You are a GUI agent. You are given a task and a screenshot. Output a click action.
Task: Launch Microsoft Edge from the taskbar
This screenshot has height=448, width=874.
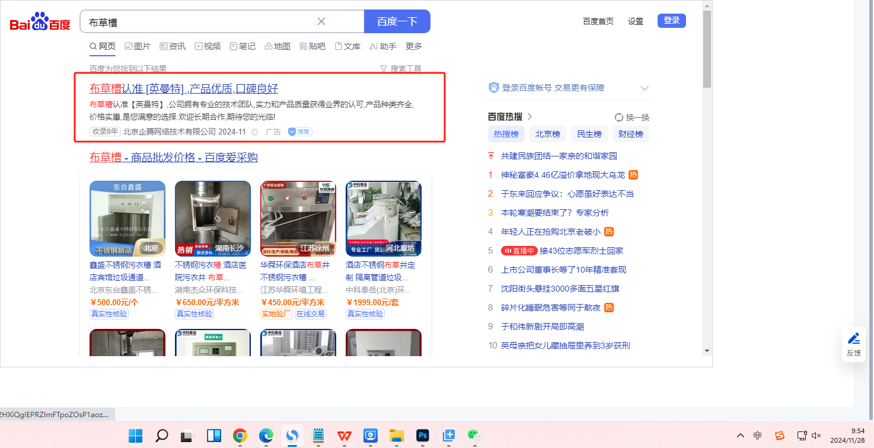[x=266, y=436]
